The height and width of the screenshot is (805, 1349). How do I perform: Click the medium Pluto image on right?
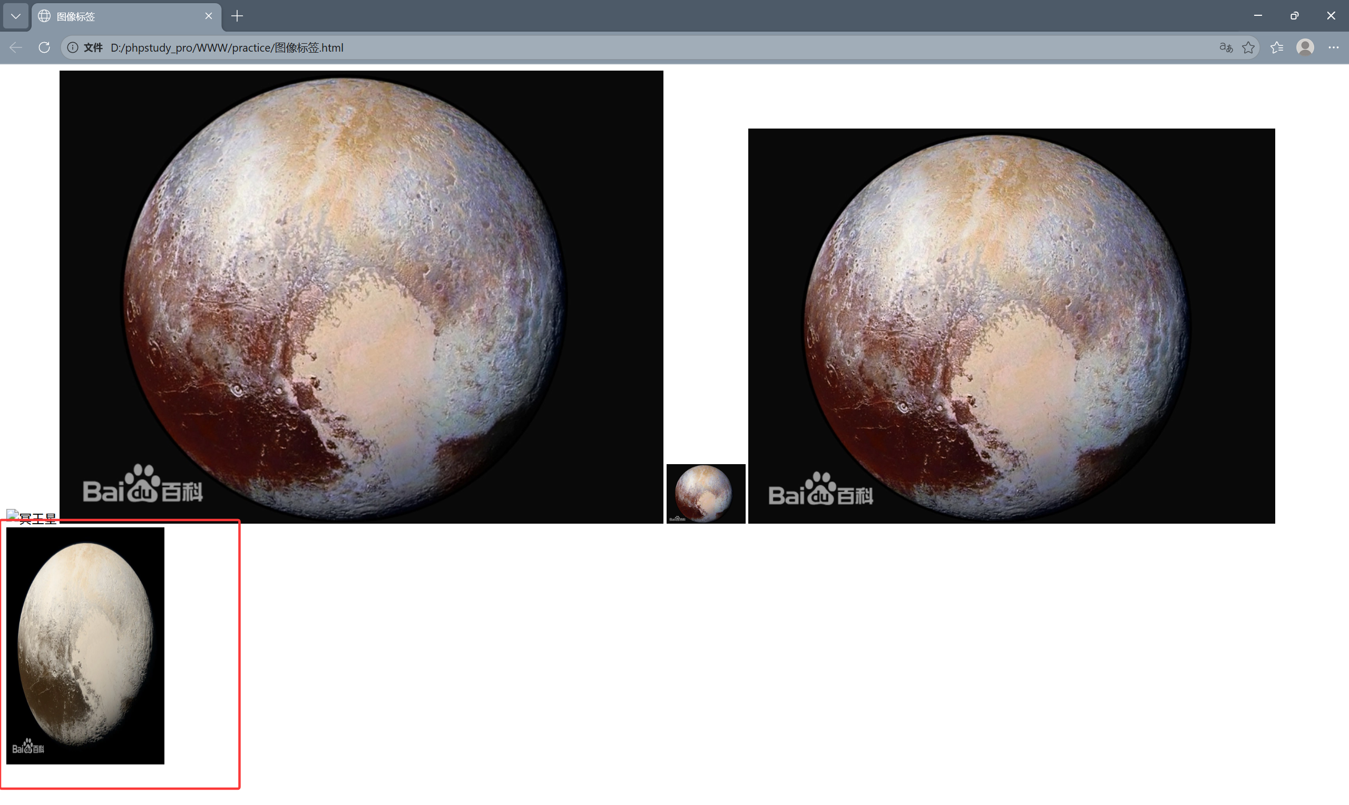(1011, 326)
